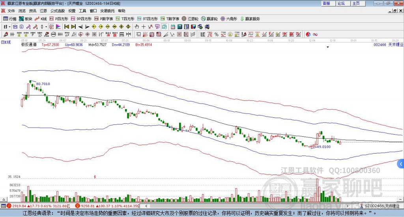
Task: Click the 极反通道 indicator name
Action: (x=29, y=45)
